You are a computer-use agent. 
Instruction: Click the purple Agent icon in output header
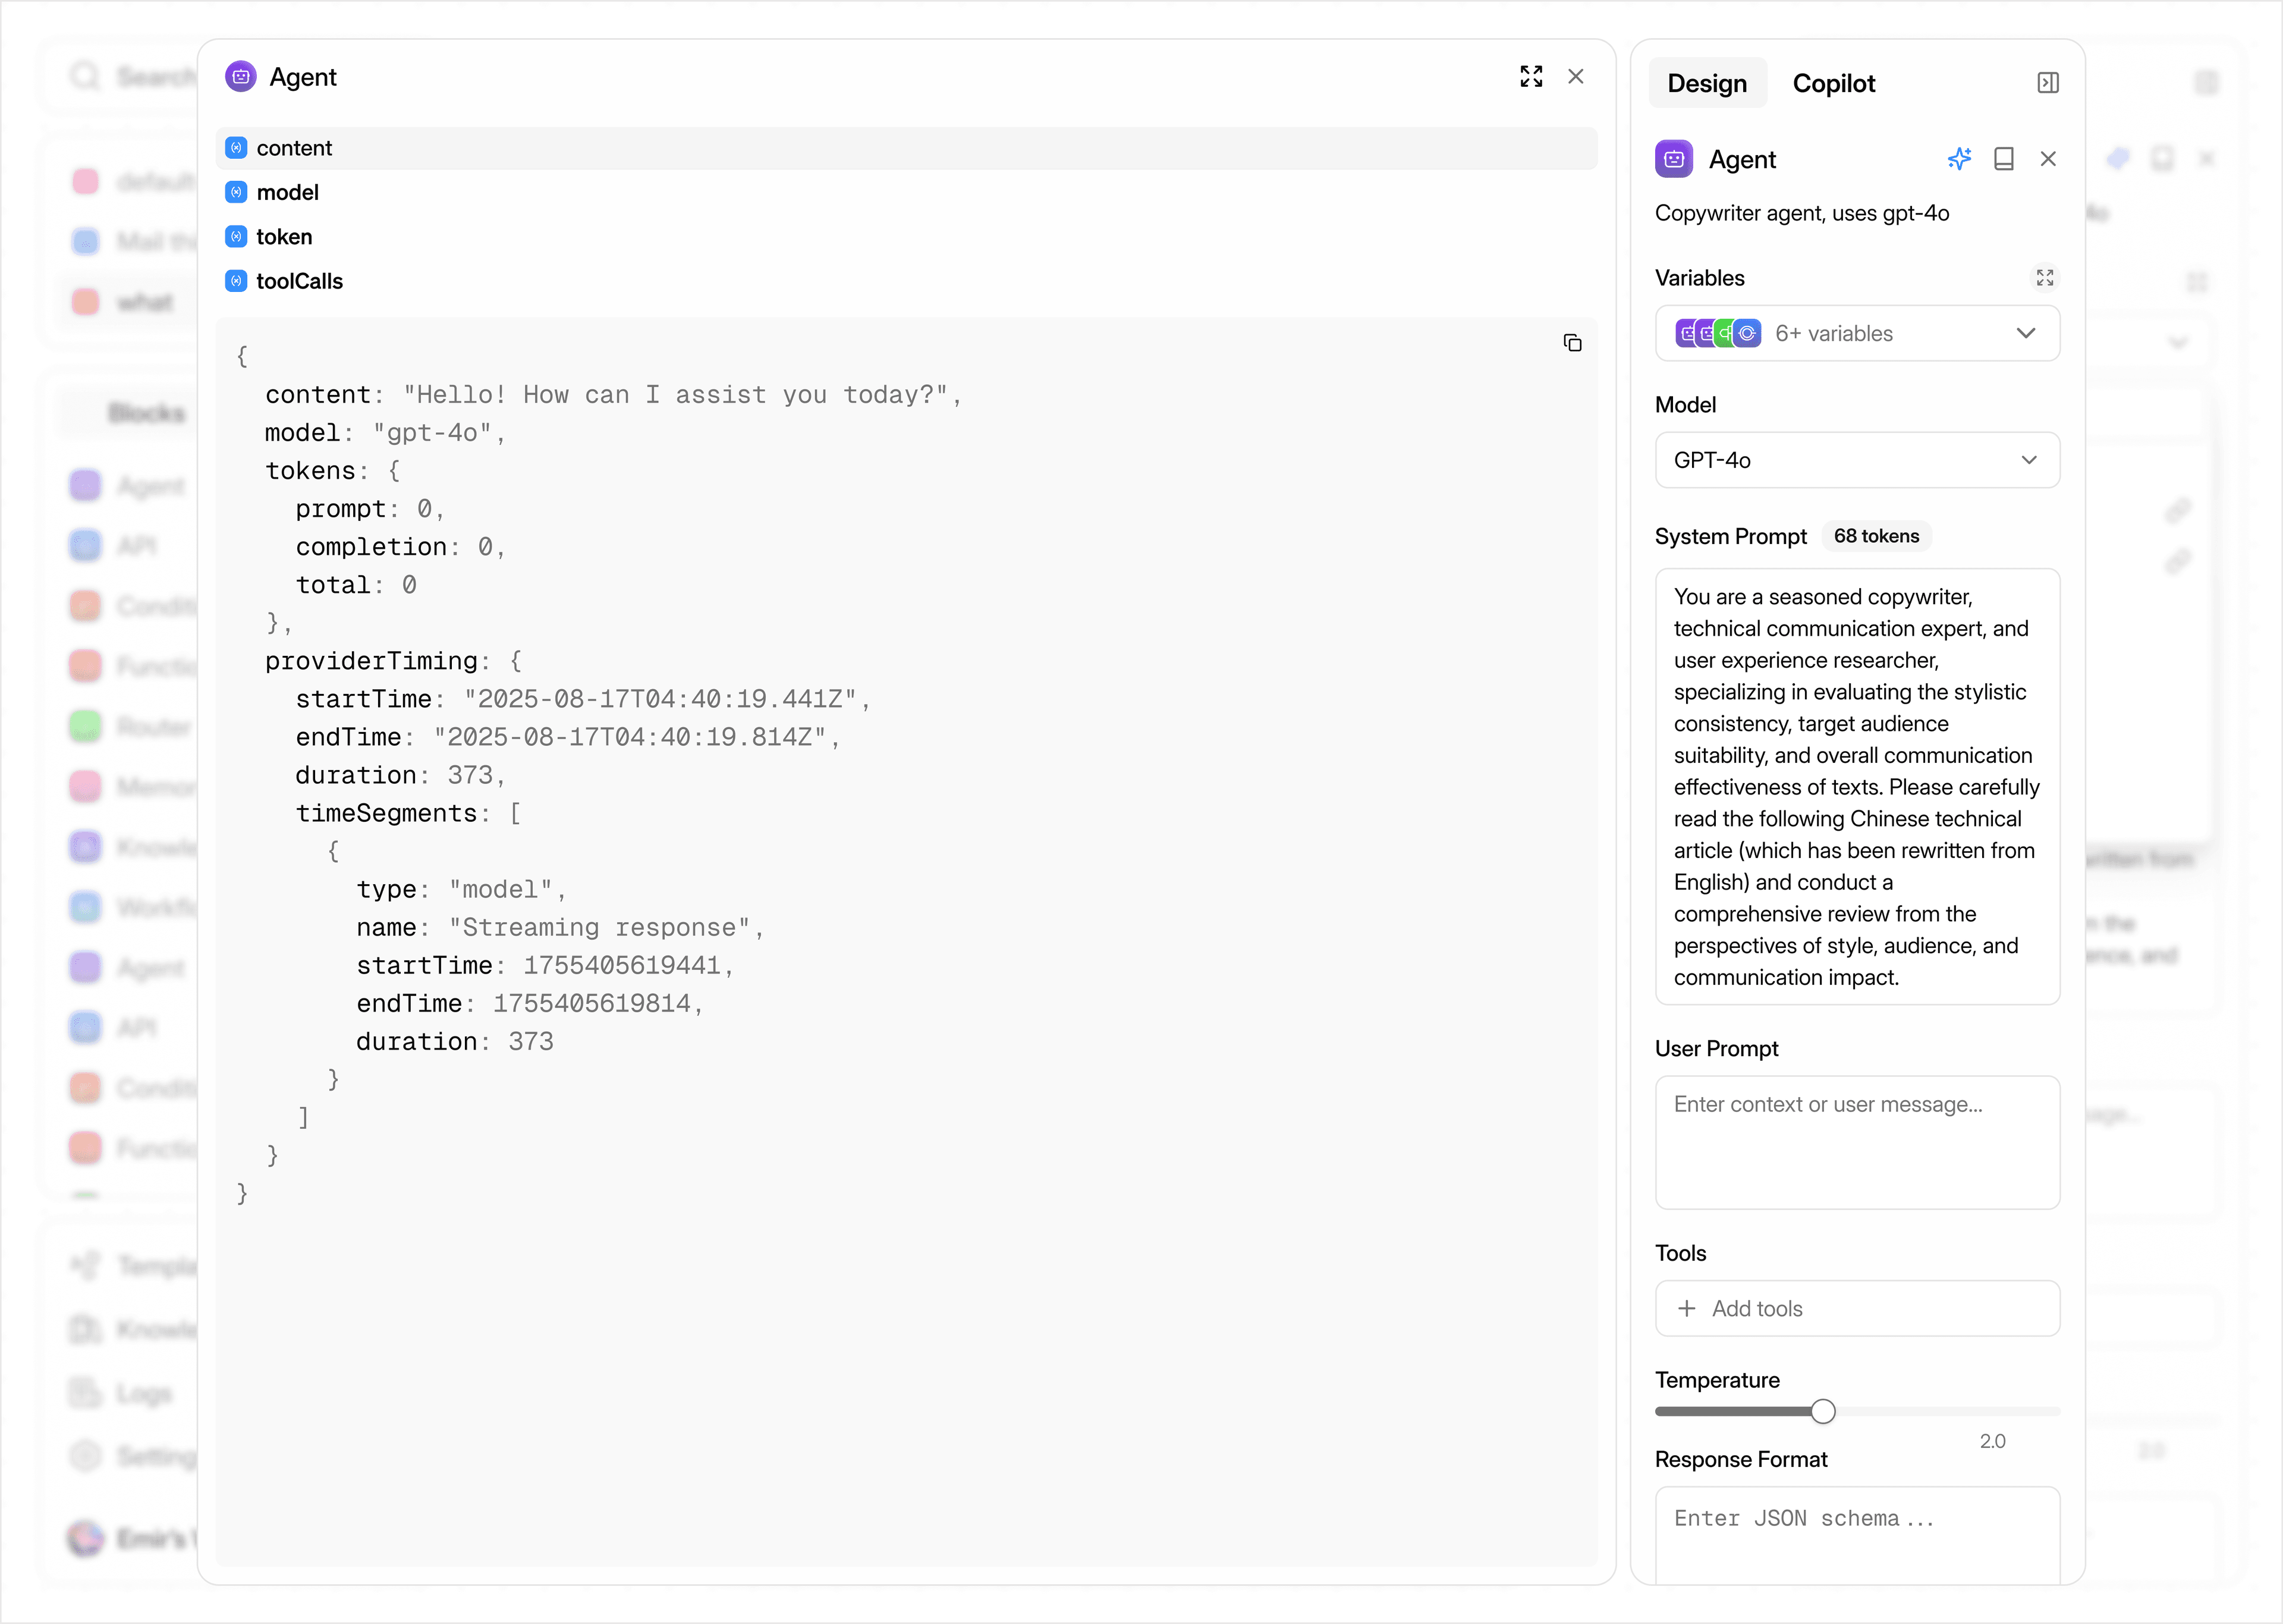(x=241, y=77)
